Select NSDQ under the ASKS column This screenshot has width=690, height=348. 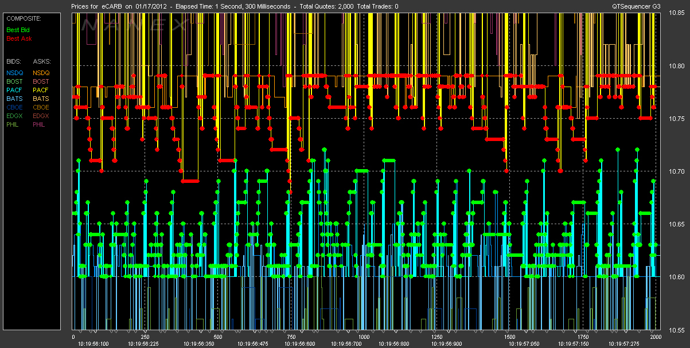point(42,73)
